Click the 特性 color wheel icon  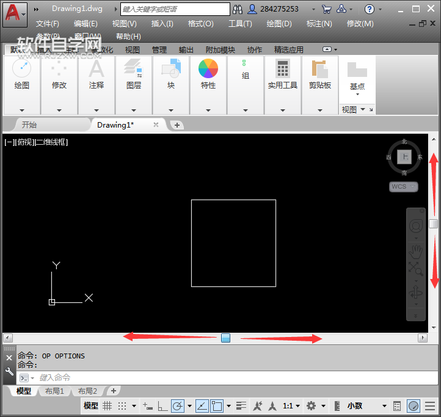(208, 68)
